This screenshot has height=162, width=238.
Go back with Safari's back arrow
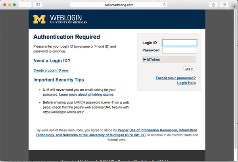(x=22, y=5)
